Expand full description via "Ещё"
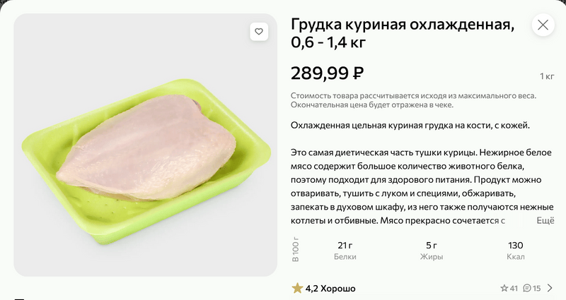Image resolution: width=566 pixels, height=300 pixels. [x=545, y=221]
